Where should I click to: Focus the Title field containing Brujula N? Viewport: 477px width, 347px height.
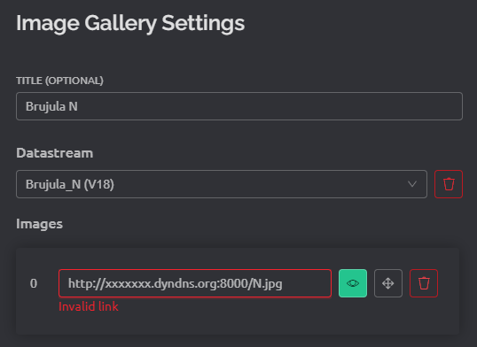[x=239, y=106]
